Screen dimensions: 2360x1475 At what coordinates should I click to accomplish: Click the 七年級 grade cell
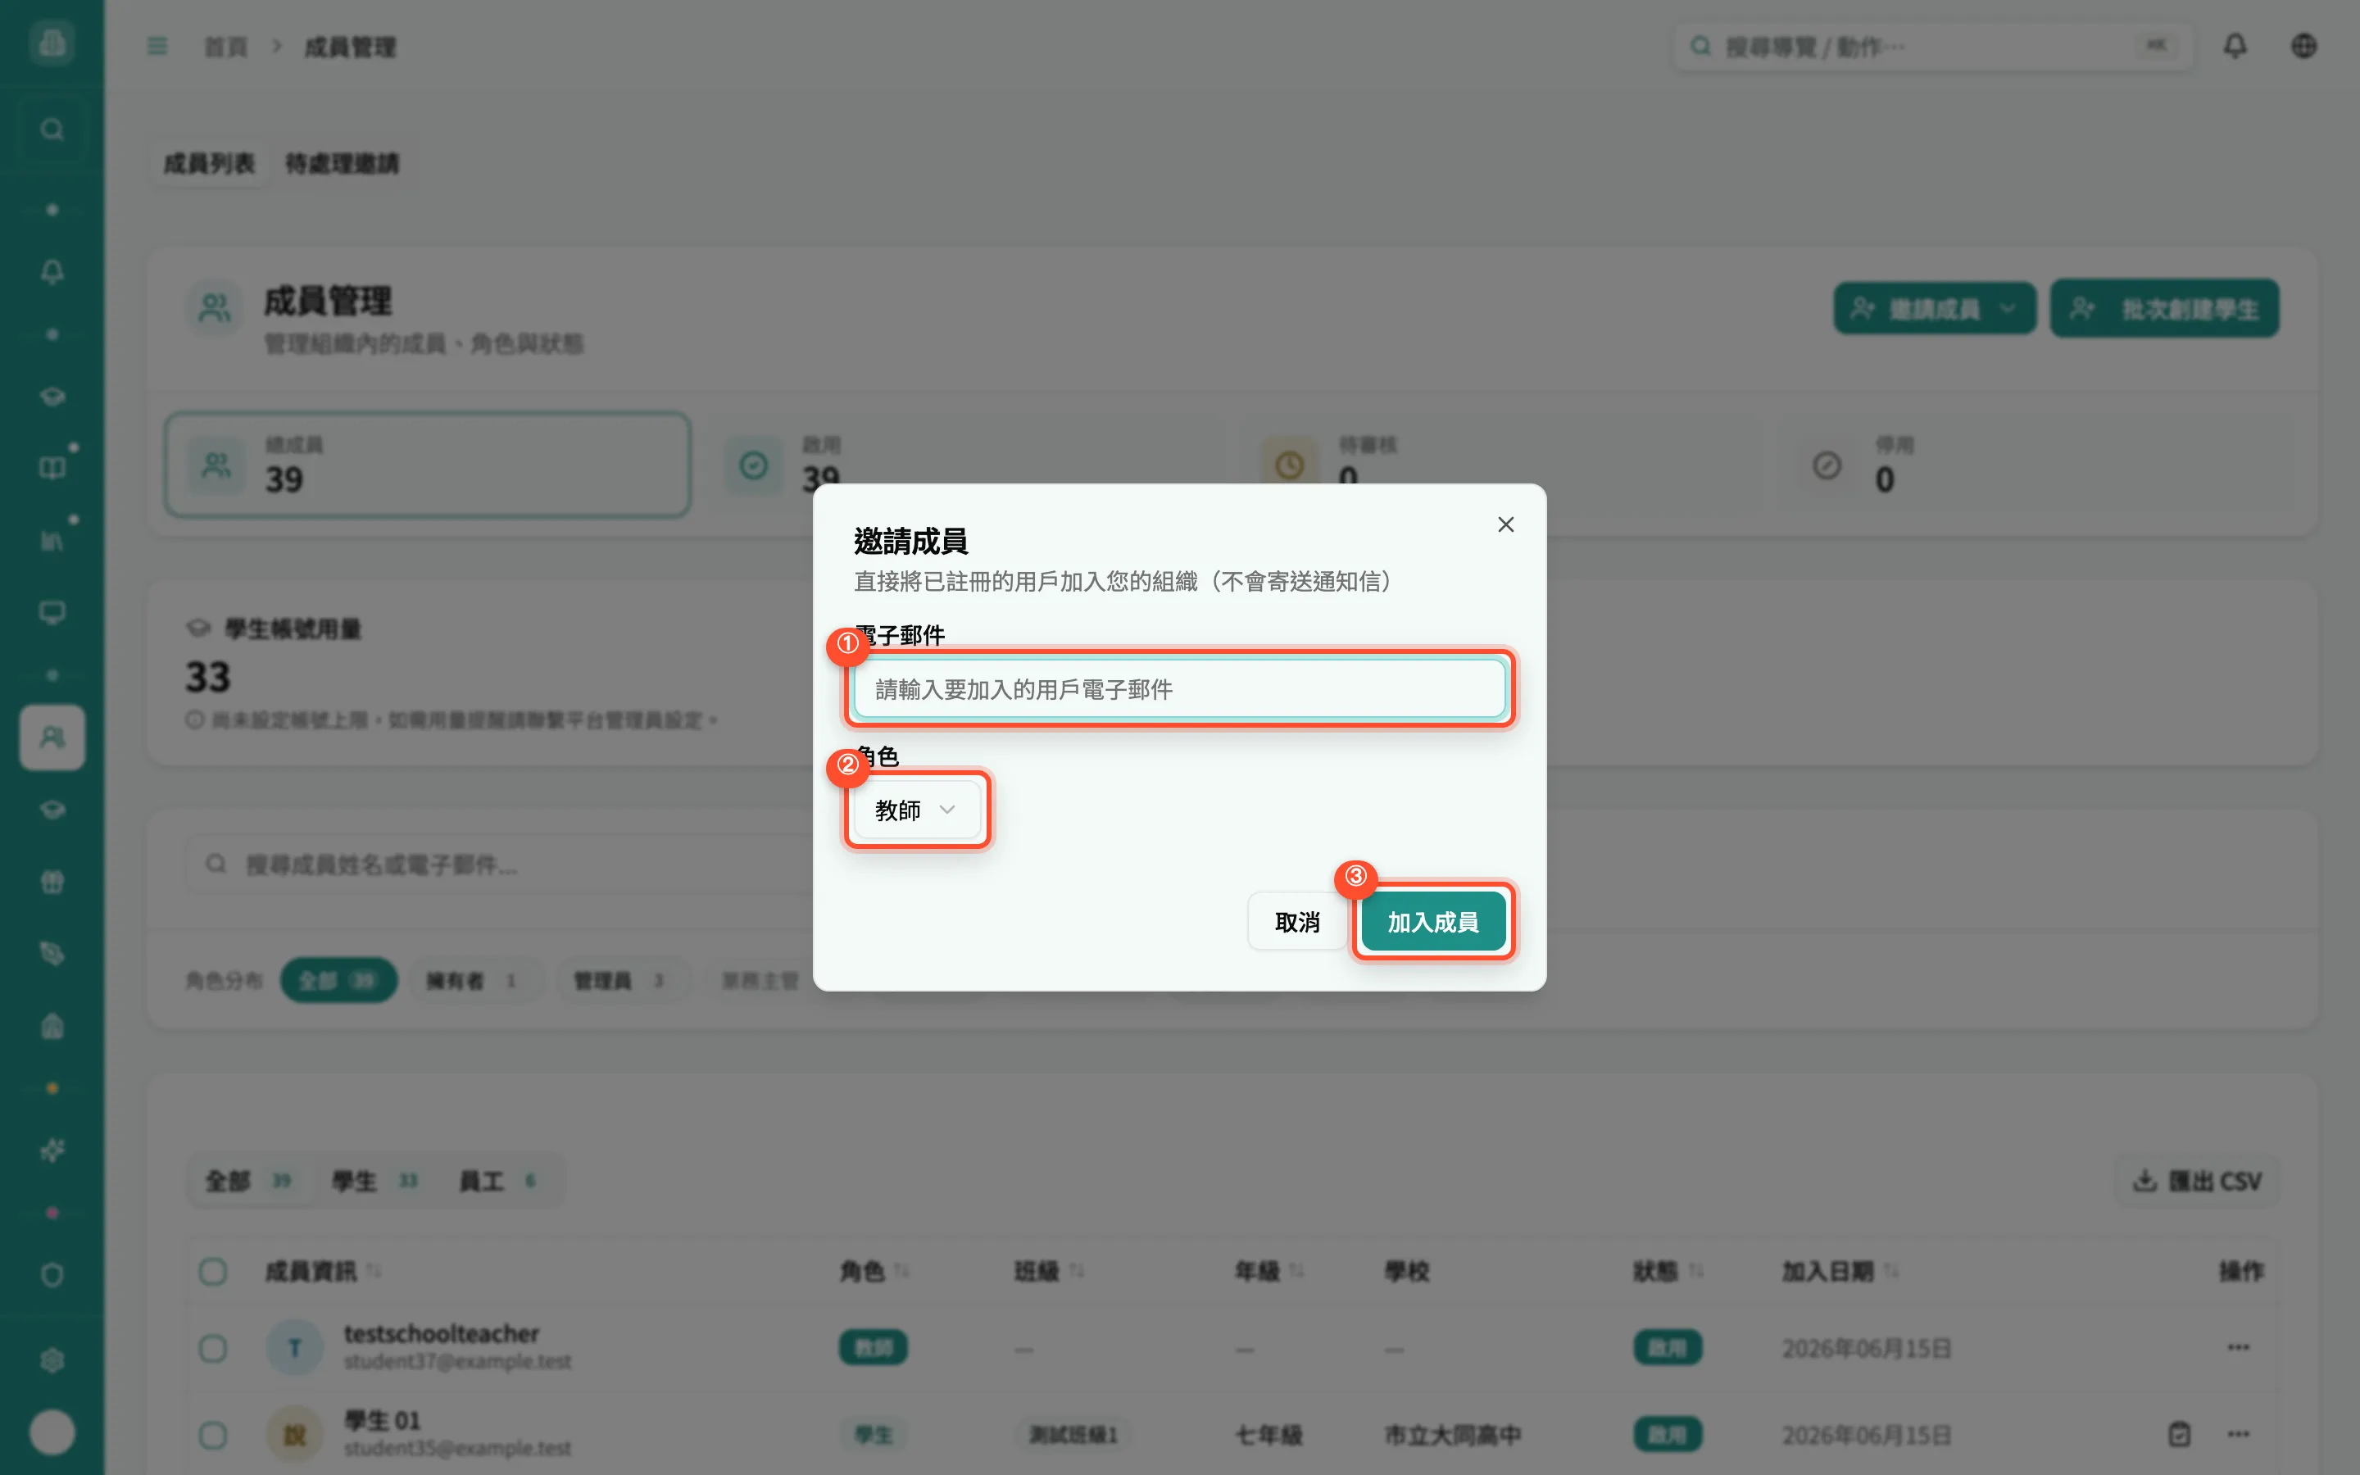click(1268, 1435)
